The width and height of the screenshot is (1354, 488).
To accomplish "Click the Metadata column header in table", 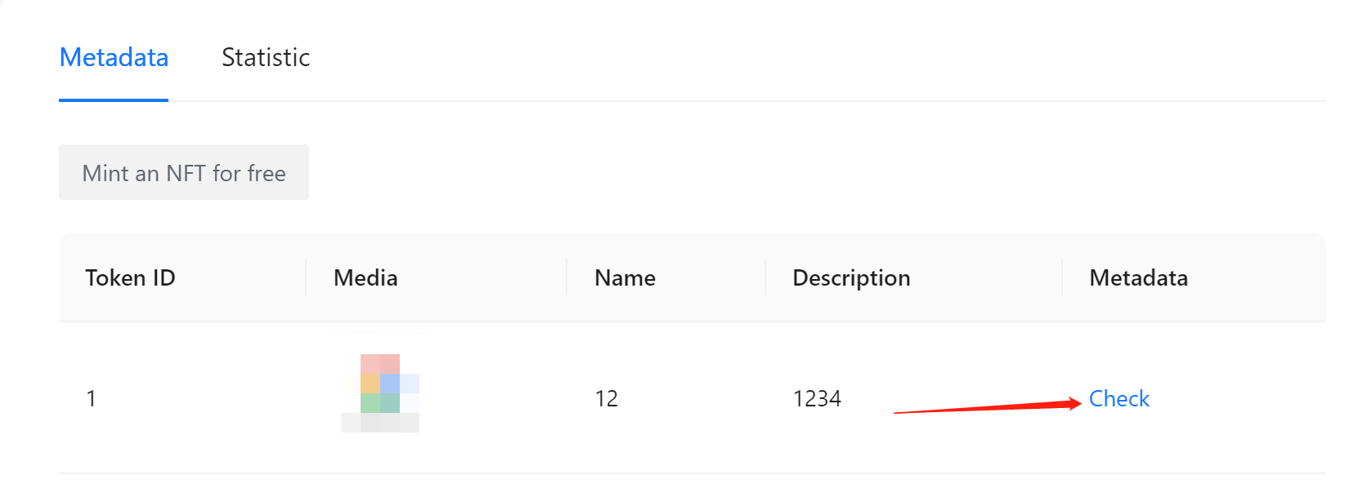I will point(1138,277).
